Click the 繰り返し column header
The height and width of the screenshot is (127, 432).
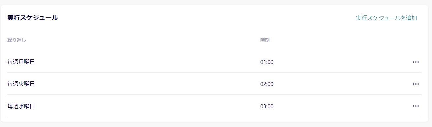point(16,40)
